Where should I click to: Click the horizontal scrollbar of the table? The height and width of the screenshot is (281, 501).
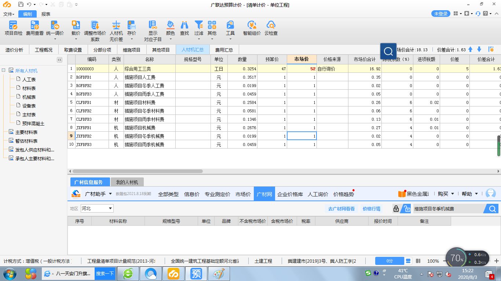point(138,171)
